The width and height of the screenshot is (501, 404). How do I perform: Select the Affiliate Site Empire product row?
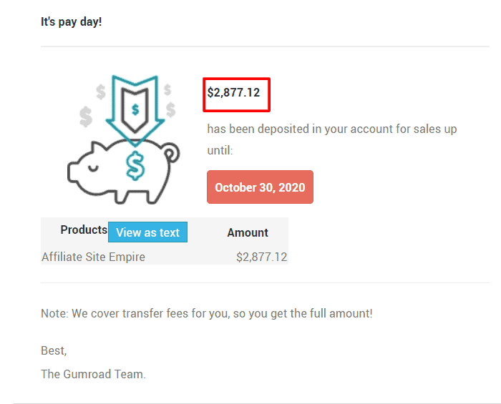93,257
